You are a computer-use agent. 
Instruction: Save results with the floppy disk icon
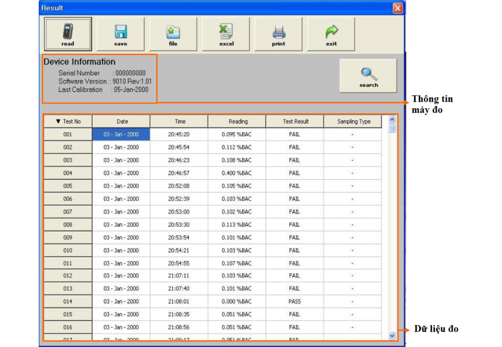point(121,34)
